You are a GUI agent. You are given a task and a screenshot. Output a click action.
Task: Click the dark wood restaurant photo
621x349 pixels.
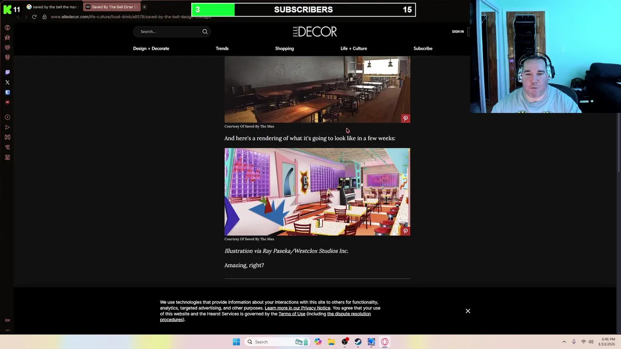(317, 89)
